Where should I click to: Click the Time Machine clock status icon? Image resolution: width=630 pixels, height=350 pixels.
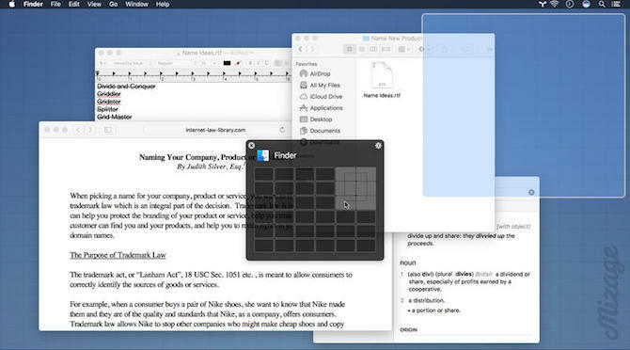pyautogui.click(x=570, y=4)
